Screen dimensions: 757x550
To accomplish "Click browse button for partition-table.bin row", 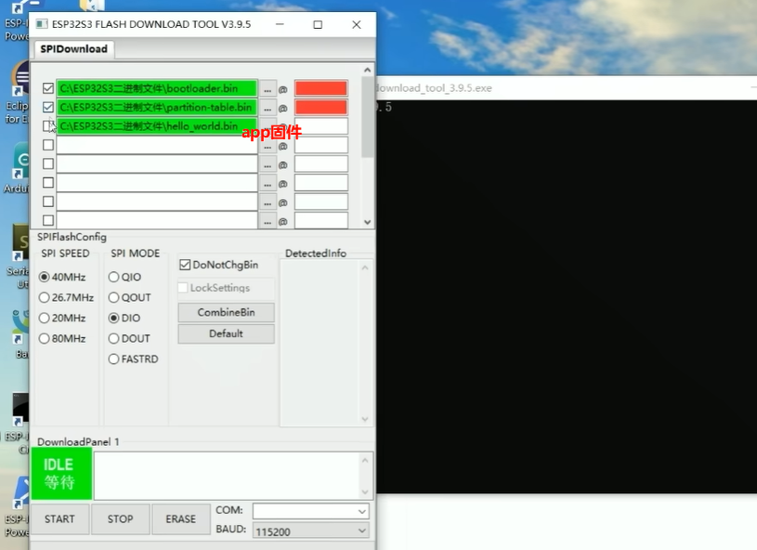I will click(x=268, y=108).
